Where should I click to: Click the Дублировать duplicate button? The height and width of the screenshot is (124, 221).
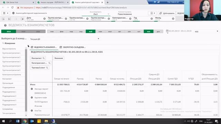click(167, 13)
